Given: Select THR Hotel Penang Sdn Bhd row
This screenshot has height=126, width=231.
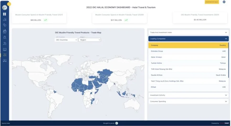Looking at the screenshot, I should point(188,69).
